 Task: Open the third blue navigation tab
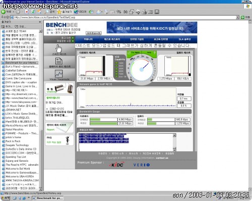(x=137, y=39)
